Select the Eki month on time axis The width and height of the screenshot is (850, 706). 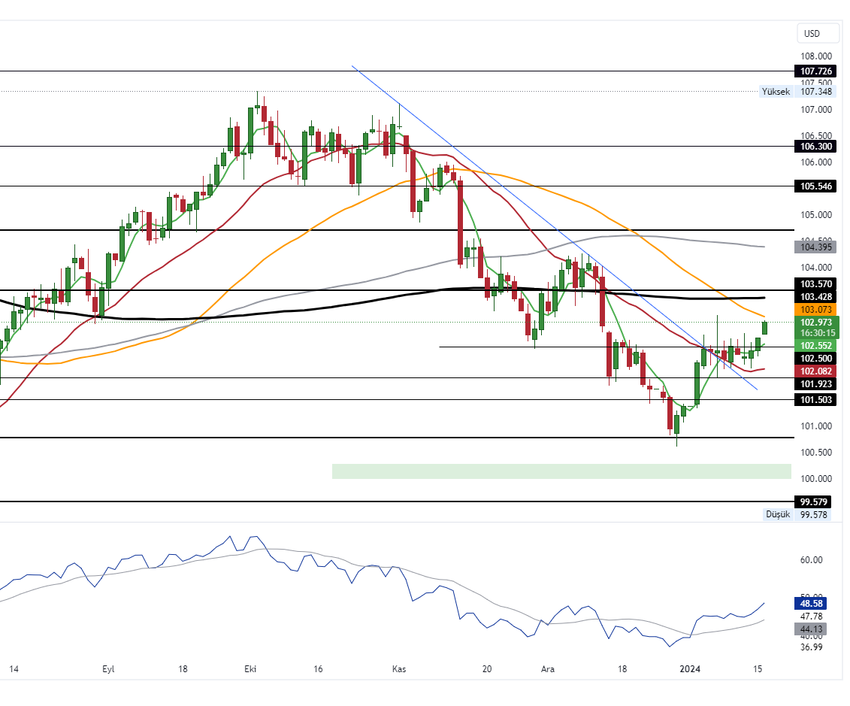coord(250,668)
